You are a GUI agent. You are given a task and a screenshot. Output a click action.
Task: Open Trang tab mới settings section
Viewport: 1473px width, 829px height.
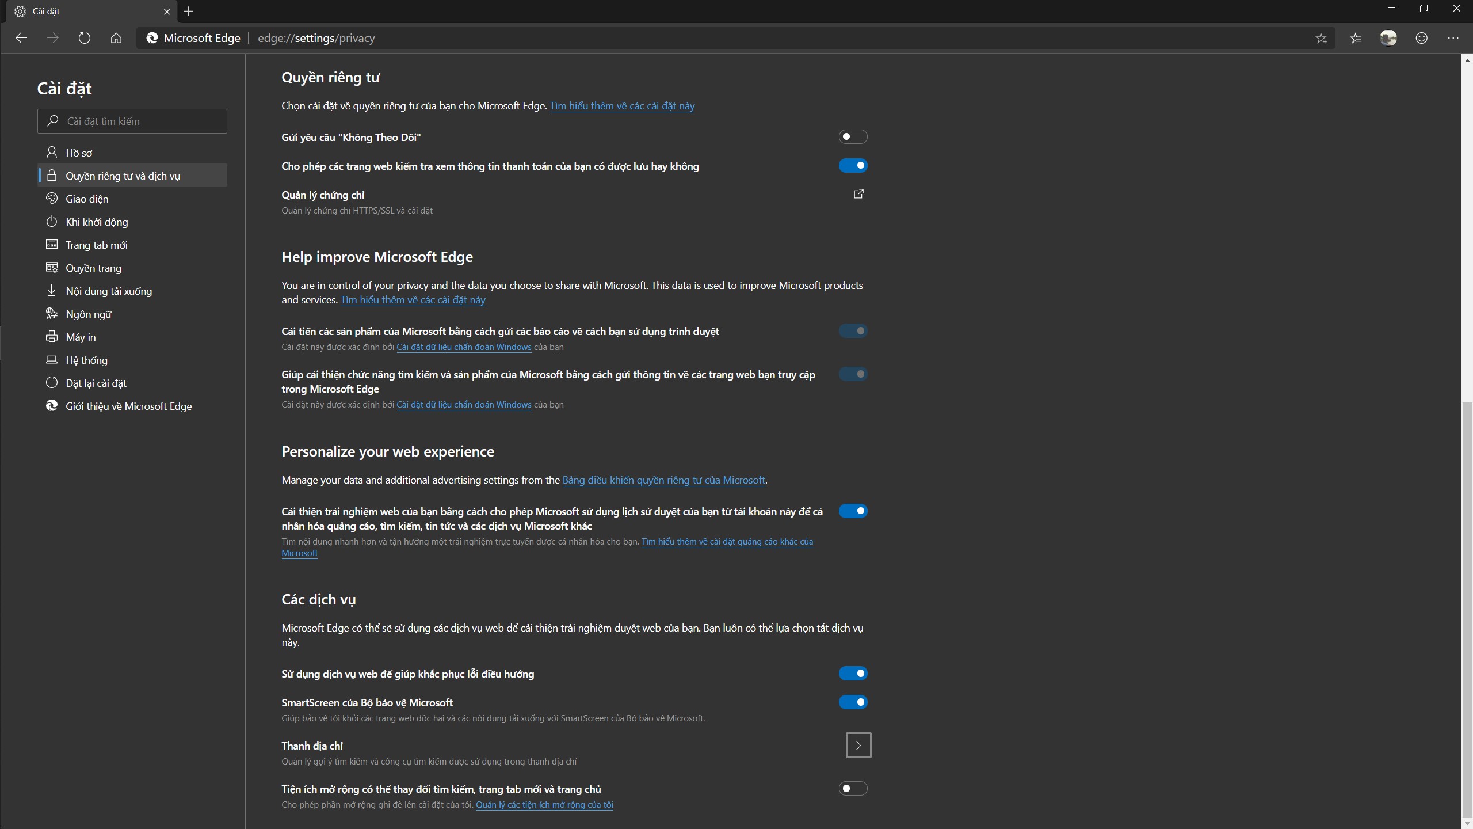(132, 245)
